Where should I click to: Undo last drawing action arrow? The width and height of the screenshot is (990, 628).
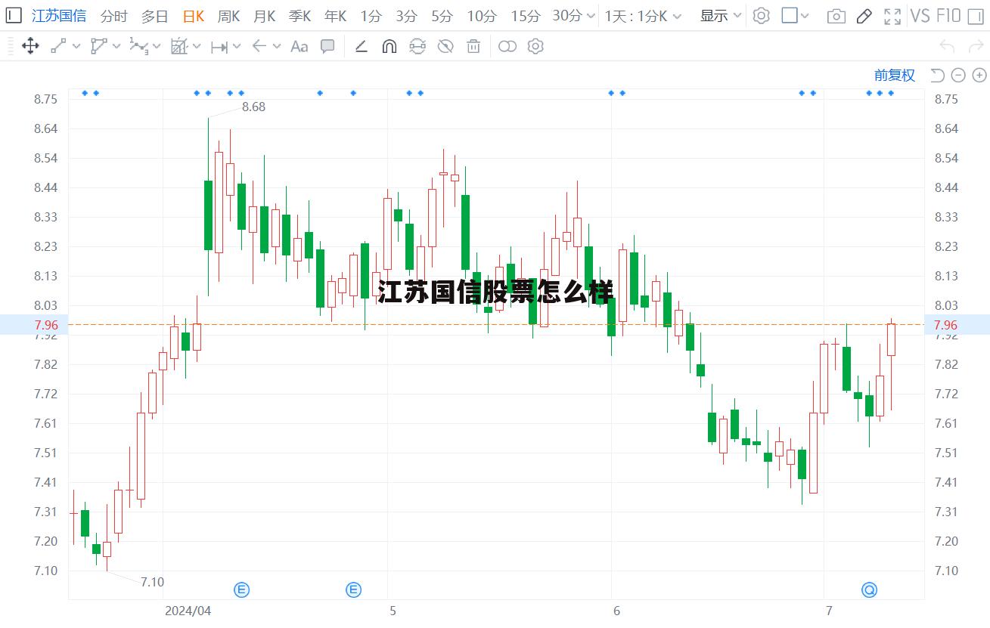tap(947, 46)
